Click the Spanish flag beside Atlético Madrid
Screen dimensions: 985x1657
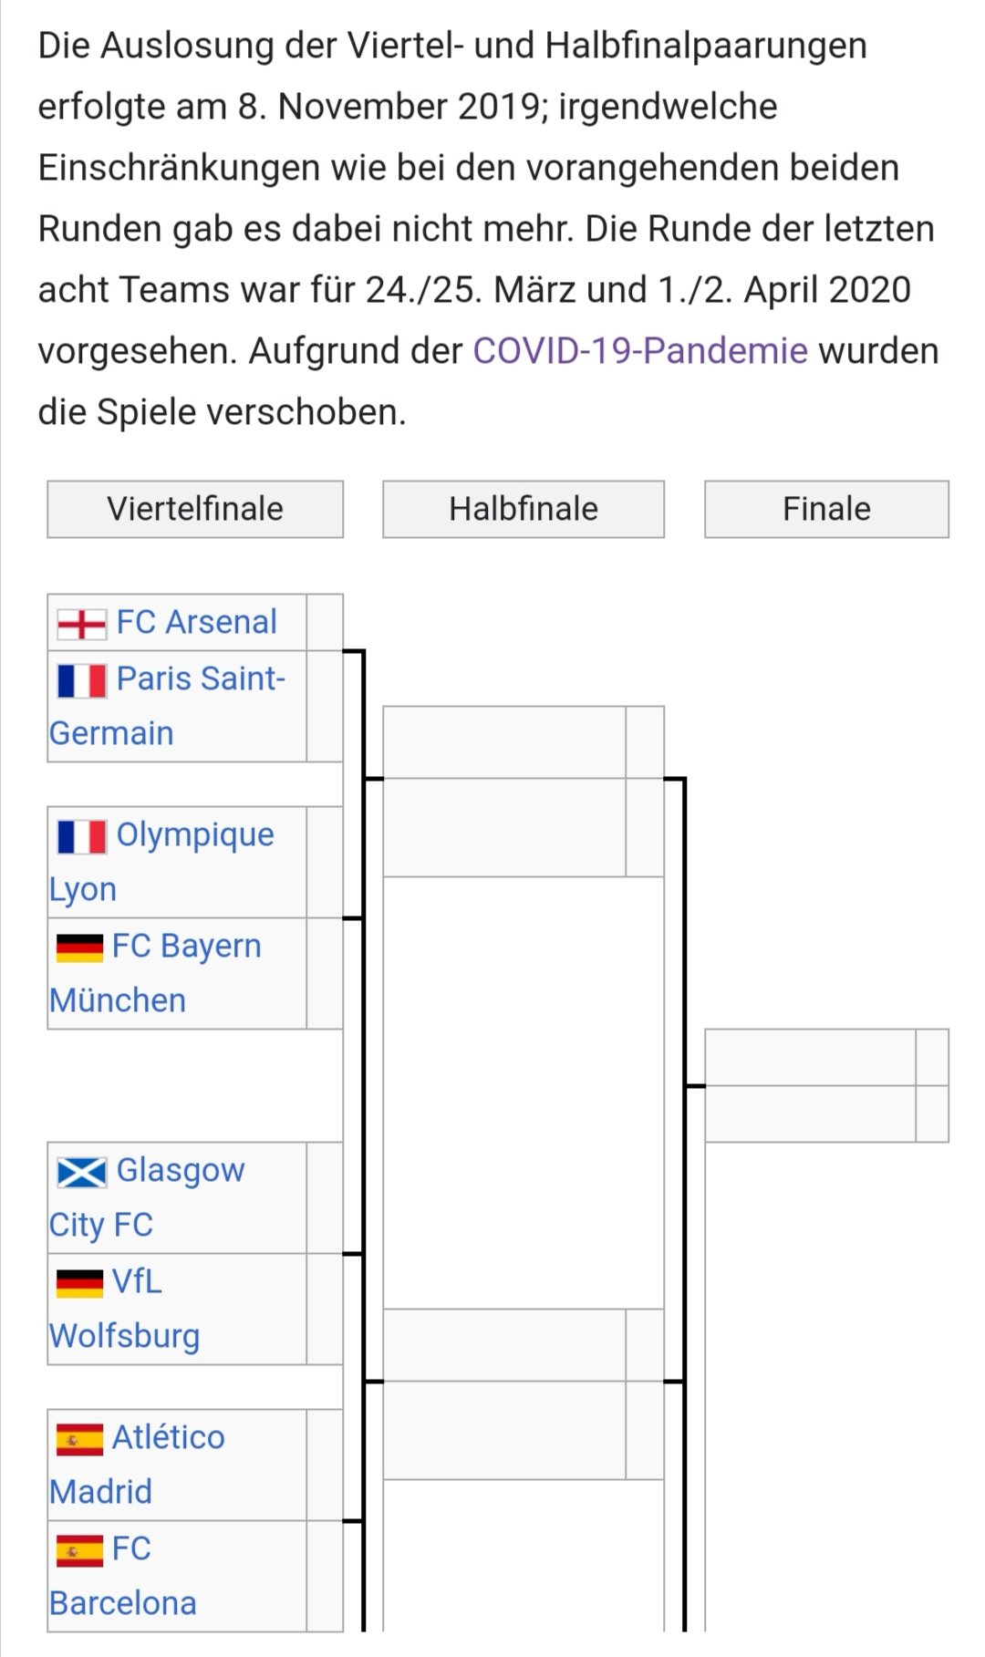[x=79, y=1439]
